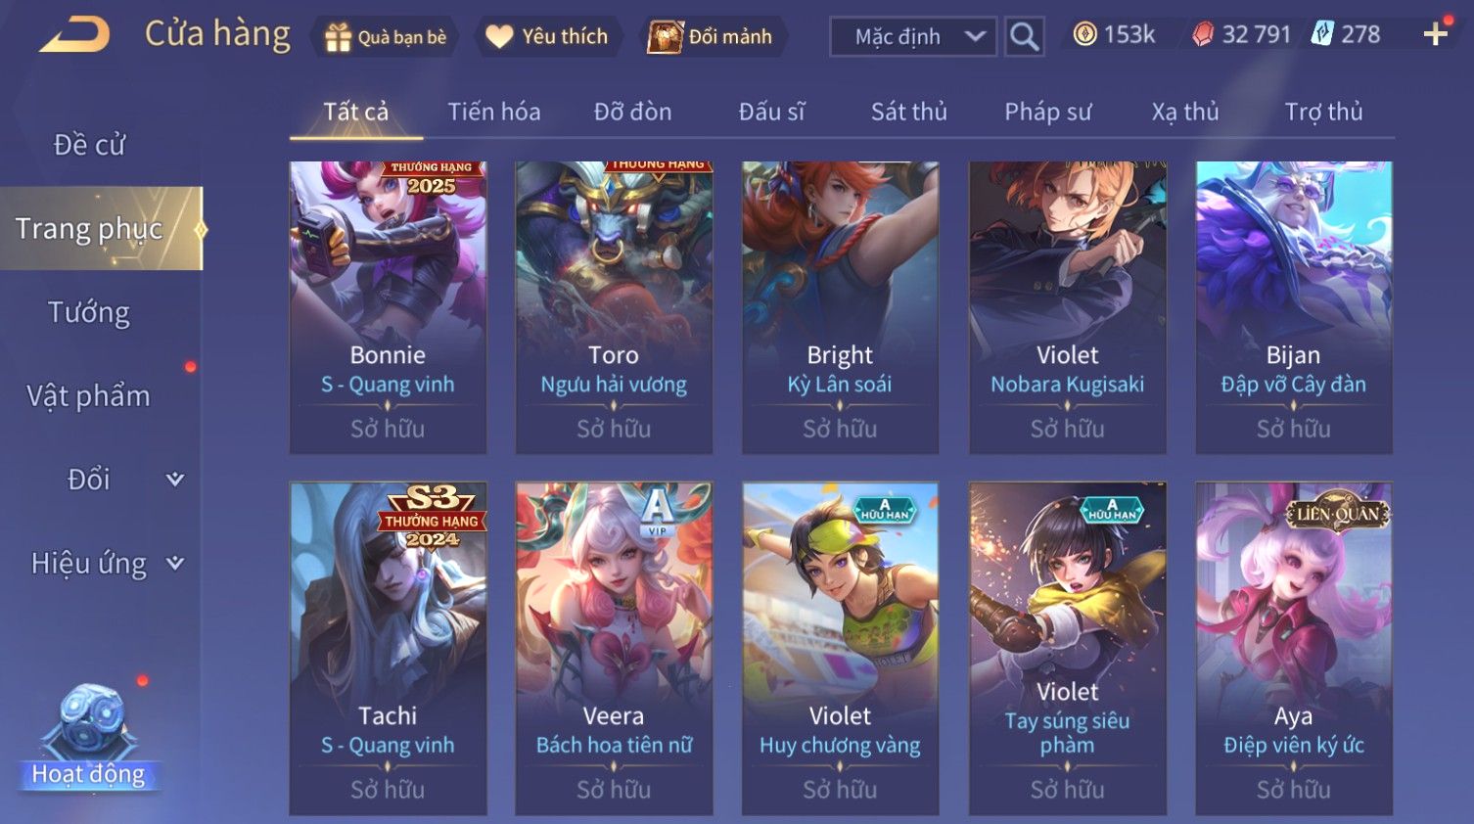Switch to the Sát thủ tab
The image size is (1474, 824).
(x=909, y=112)
